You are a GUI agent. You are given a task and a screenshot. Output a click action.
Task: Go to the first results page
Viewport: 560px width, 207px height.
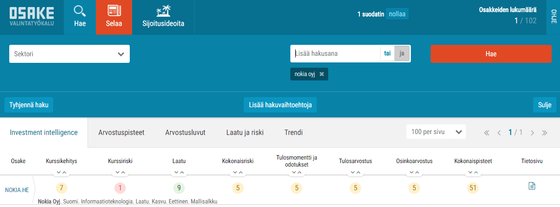click(x=487, y=132)
